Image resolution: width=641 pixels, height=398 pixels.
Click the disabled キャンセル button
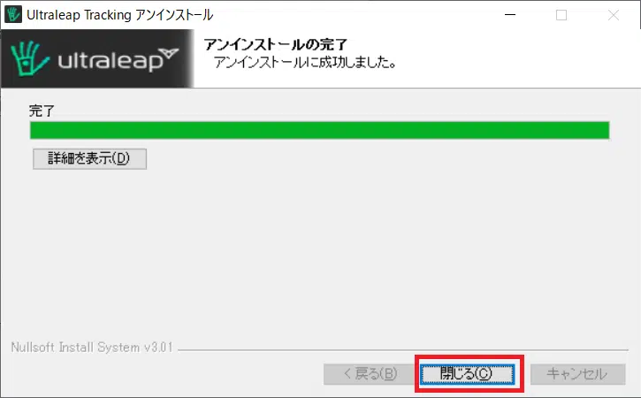click(577, 374)
